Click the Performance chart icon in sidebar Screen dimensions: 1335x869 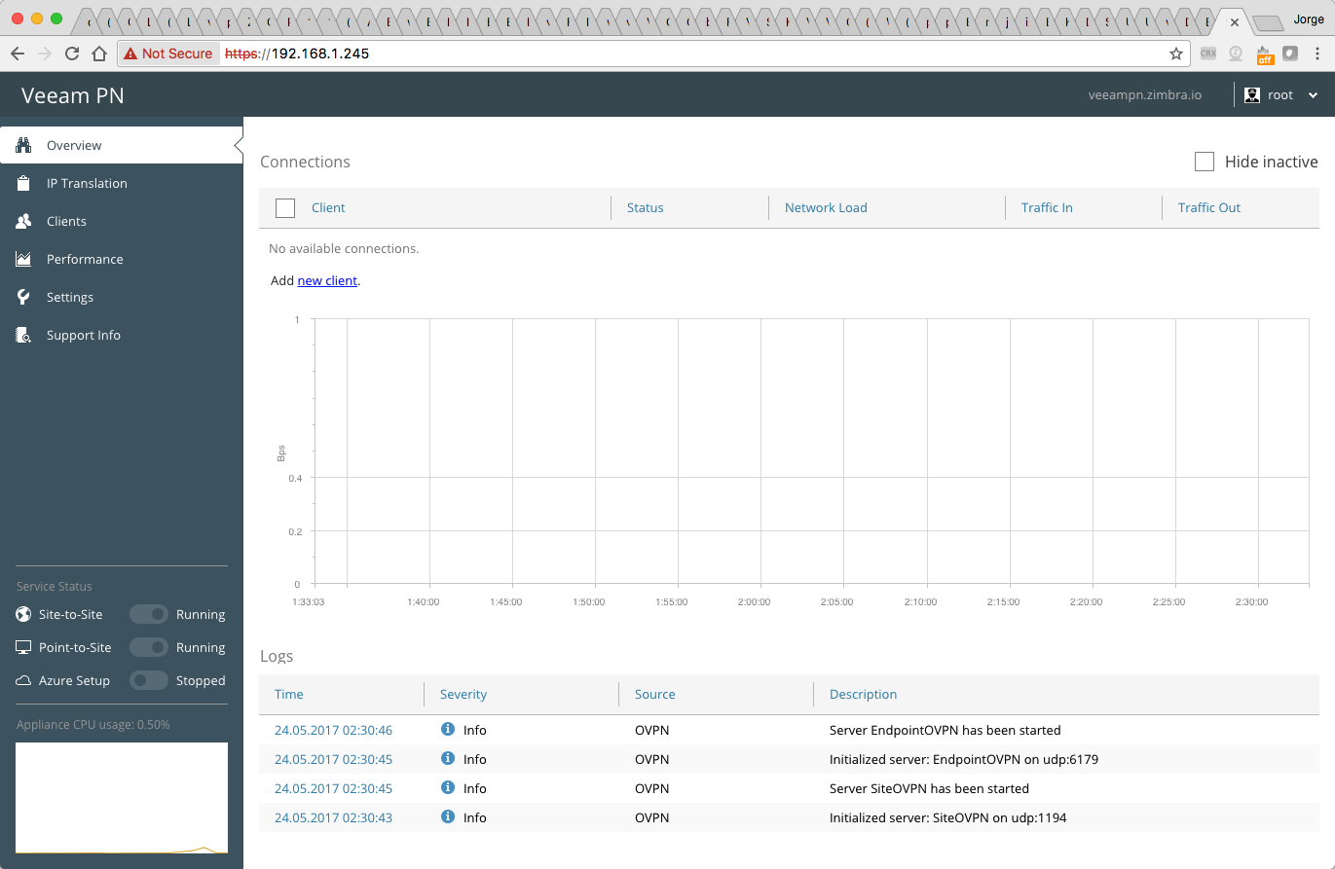point(24,259)
